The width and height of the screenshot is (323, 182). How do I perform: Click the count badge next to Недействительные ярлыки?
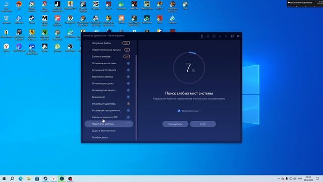coord(127,50)
